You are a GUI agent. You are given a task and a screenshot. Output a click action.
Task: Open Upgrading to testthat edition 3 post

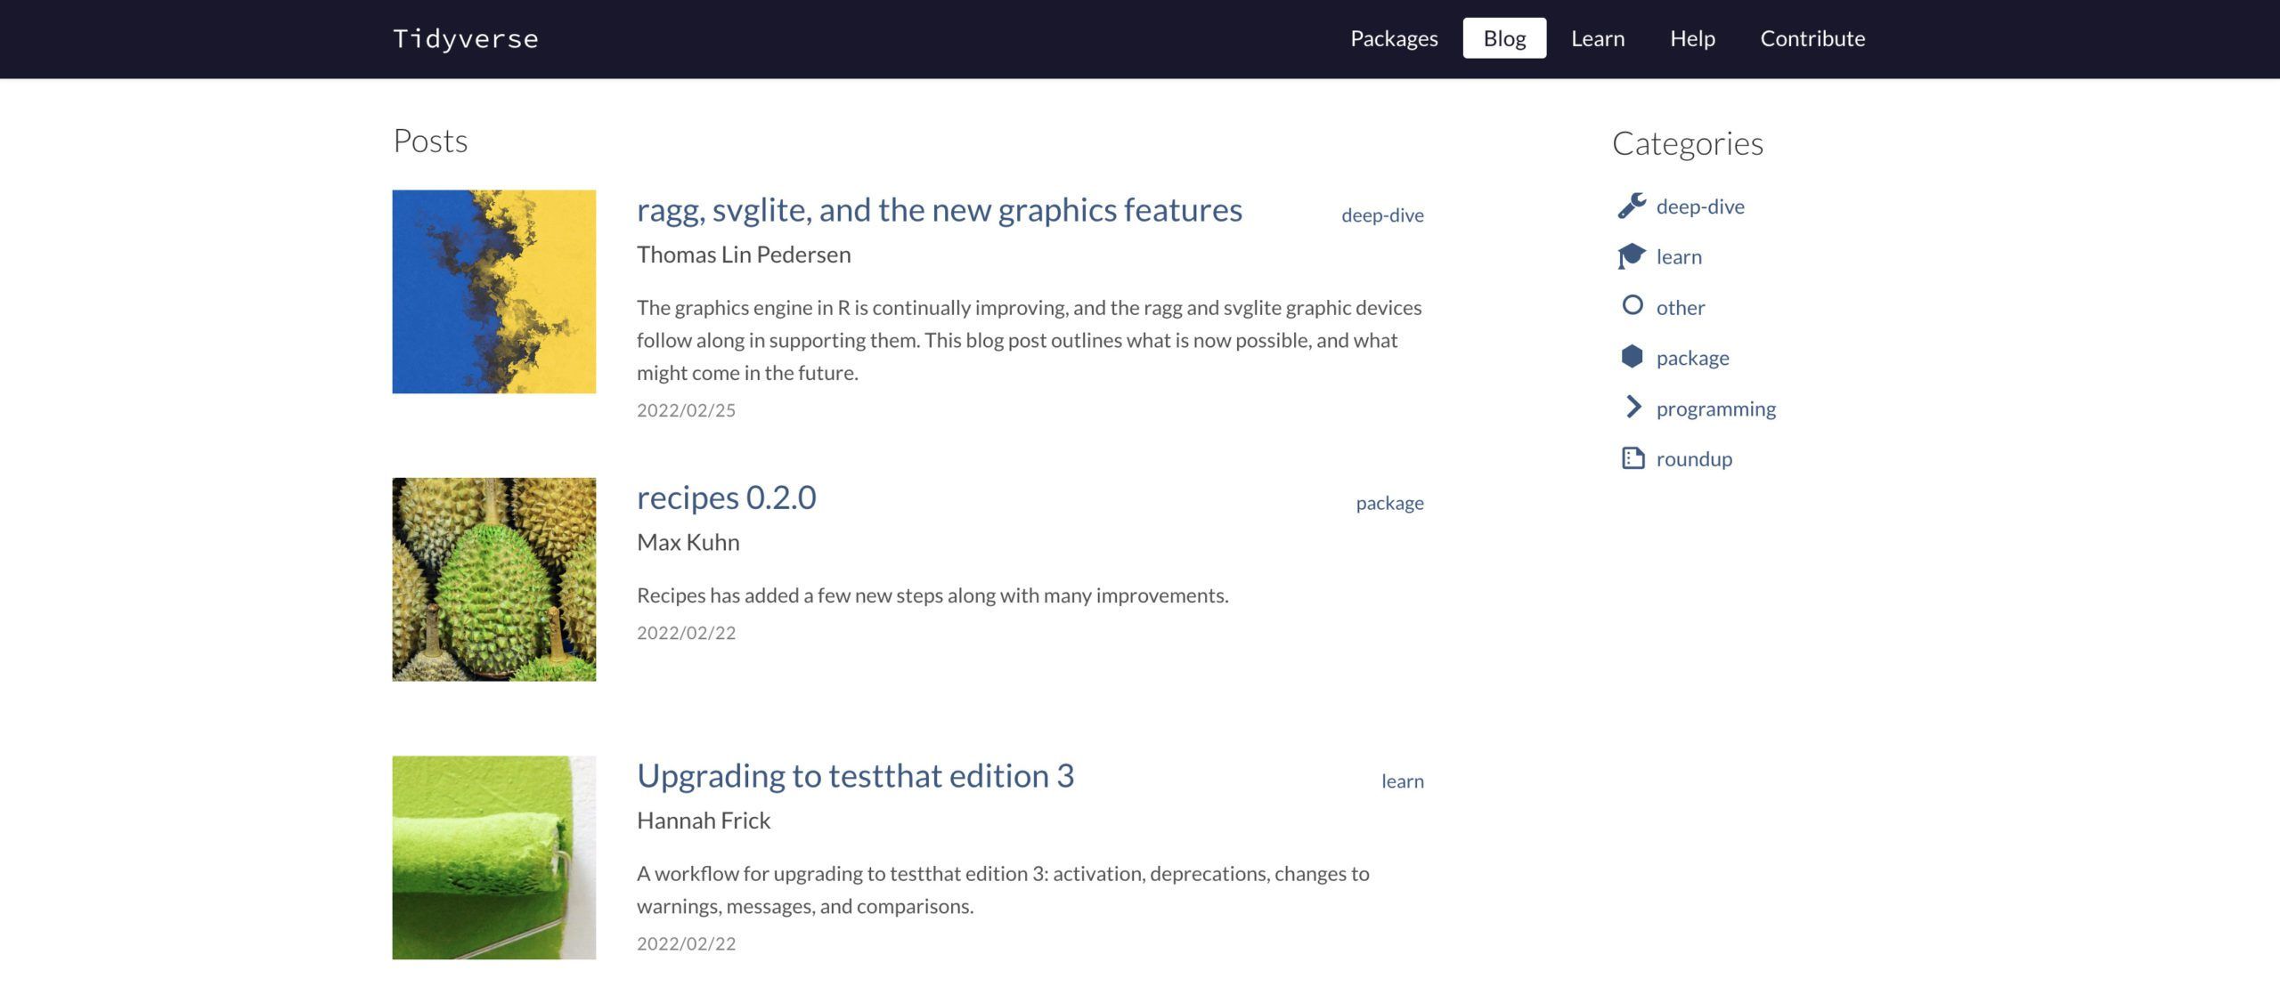coord(855,776)
